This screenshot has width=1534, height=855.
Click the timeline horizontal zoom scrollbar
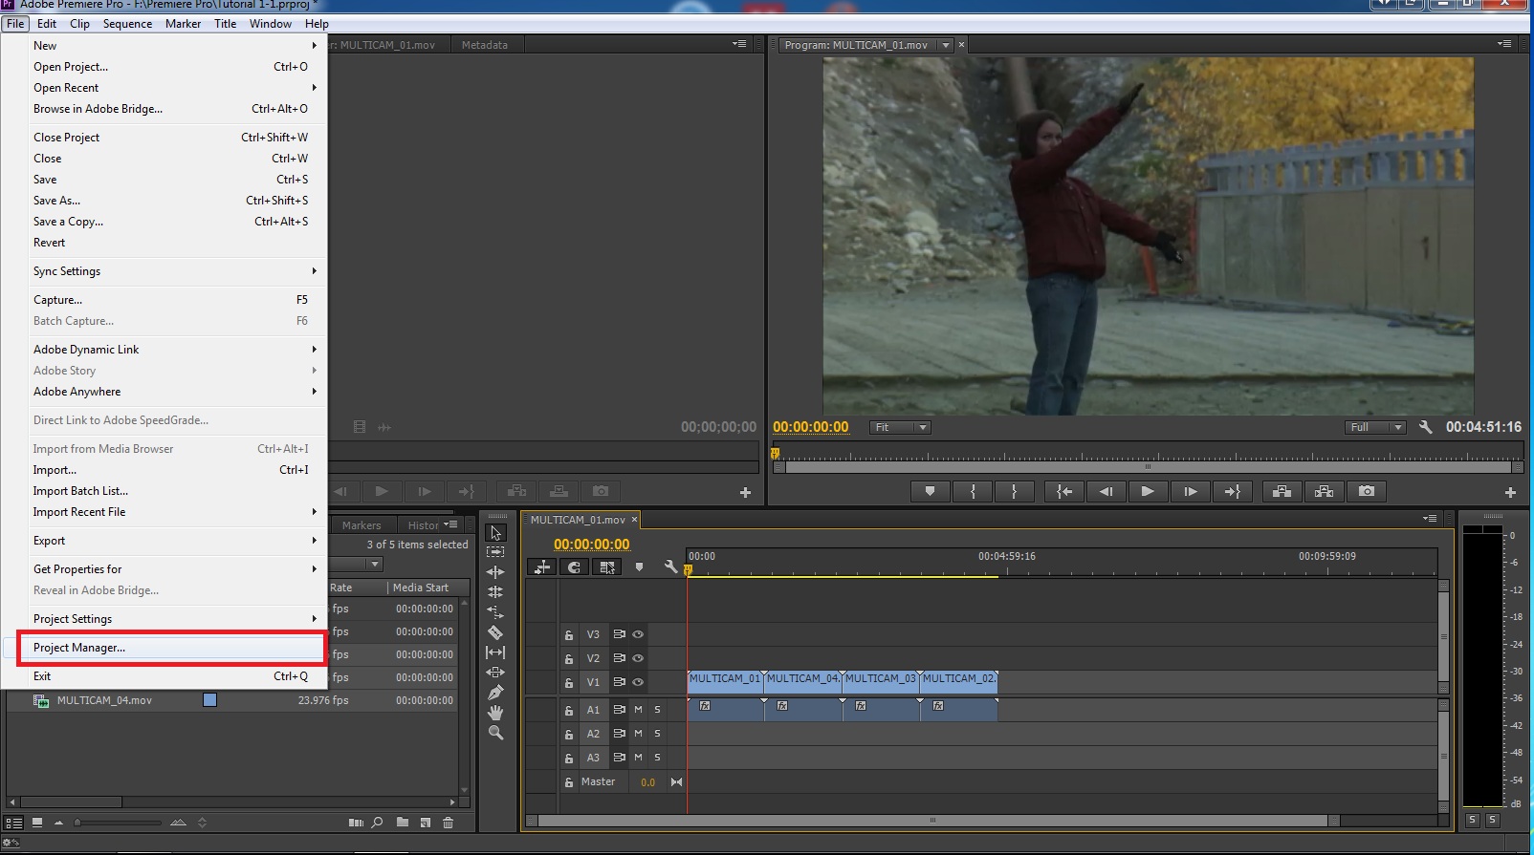[x=933, y=821]
